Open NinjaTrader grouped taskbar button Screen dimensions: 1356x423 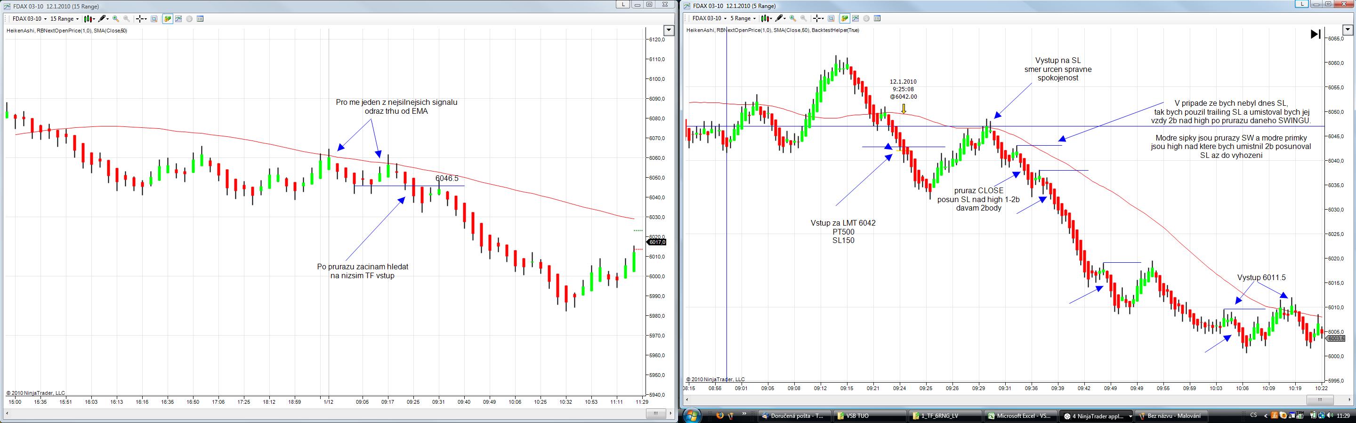click(x=1096, y=415)
